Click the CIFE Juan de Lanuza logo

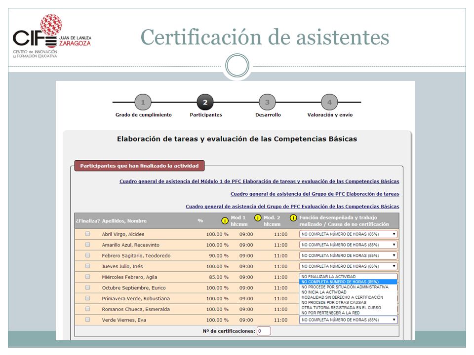coord(52,36)
